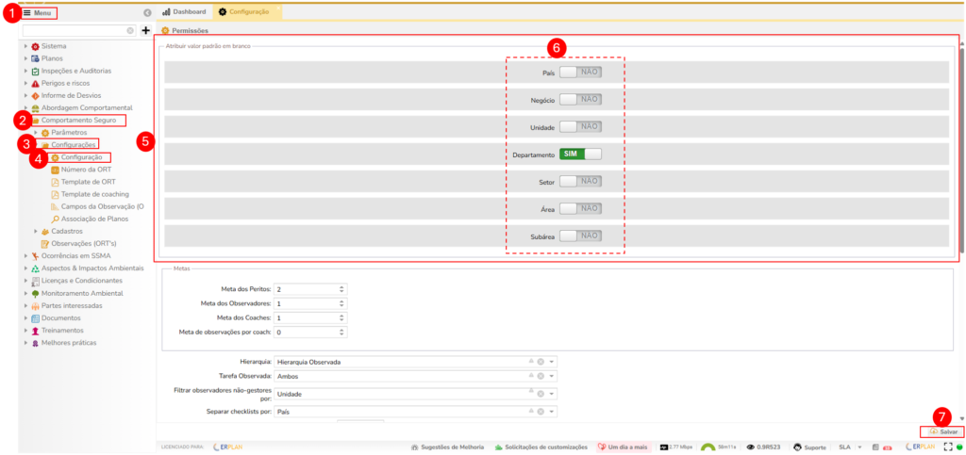Image resolution: width=966 pixels, height=455 pixels.
Task: Toggle the Área switch
Action: click(580, 208)
